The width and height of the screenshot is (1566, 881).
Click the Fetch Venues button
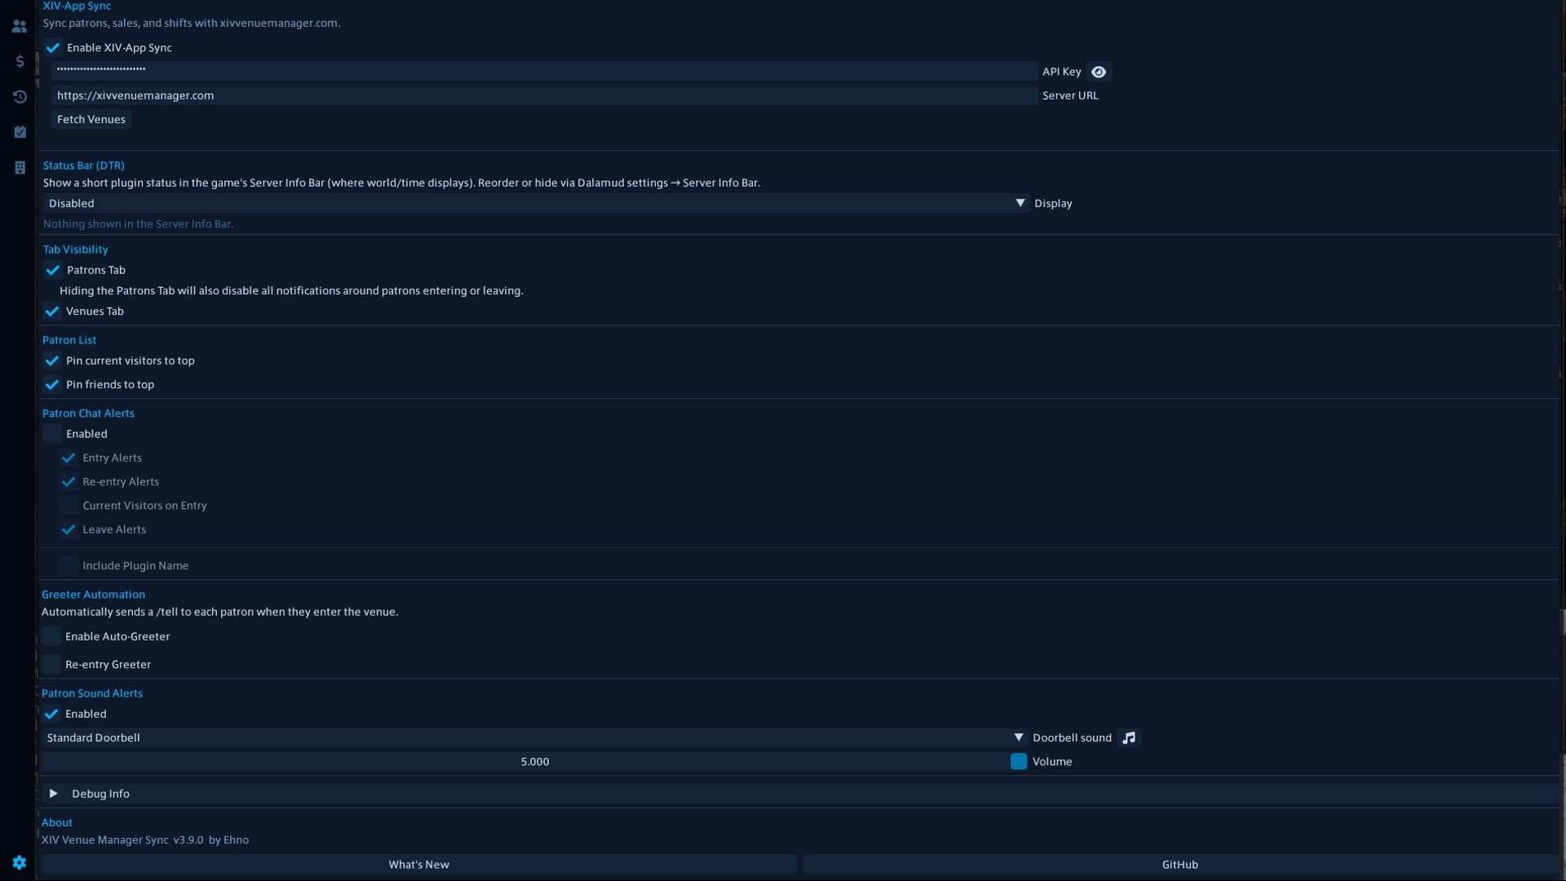[x=91, y=119]
